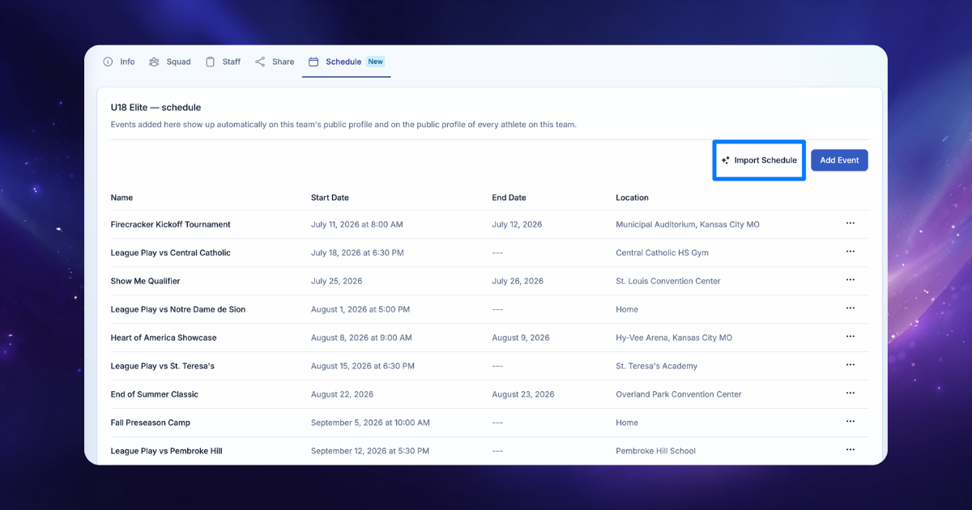Open options for League Play vs St. Teresa's

pyautogui.click(x=850, y=365)
